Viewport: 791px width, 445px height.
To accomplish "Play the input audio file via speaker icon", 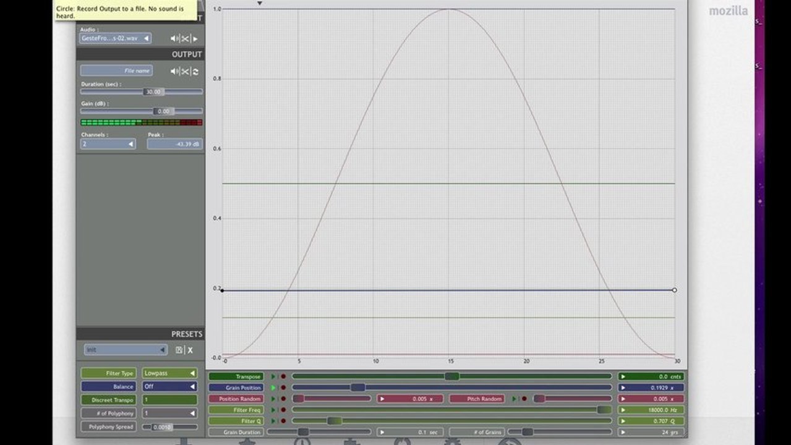I will [174, 38].
